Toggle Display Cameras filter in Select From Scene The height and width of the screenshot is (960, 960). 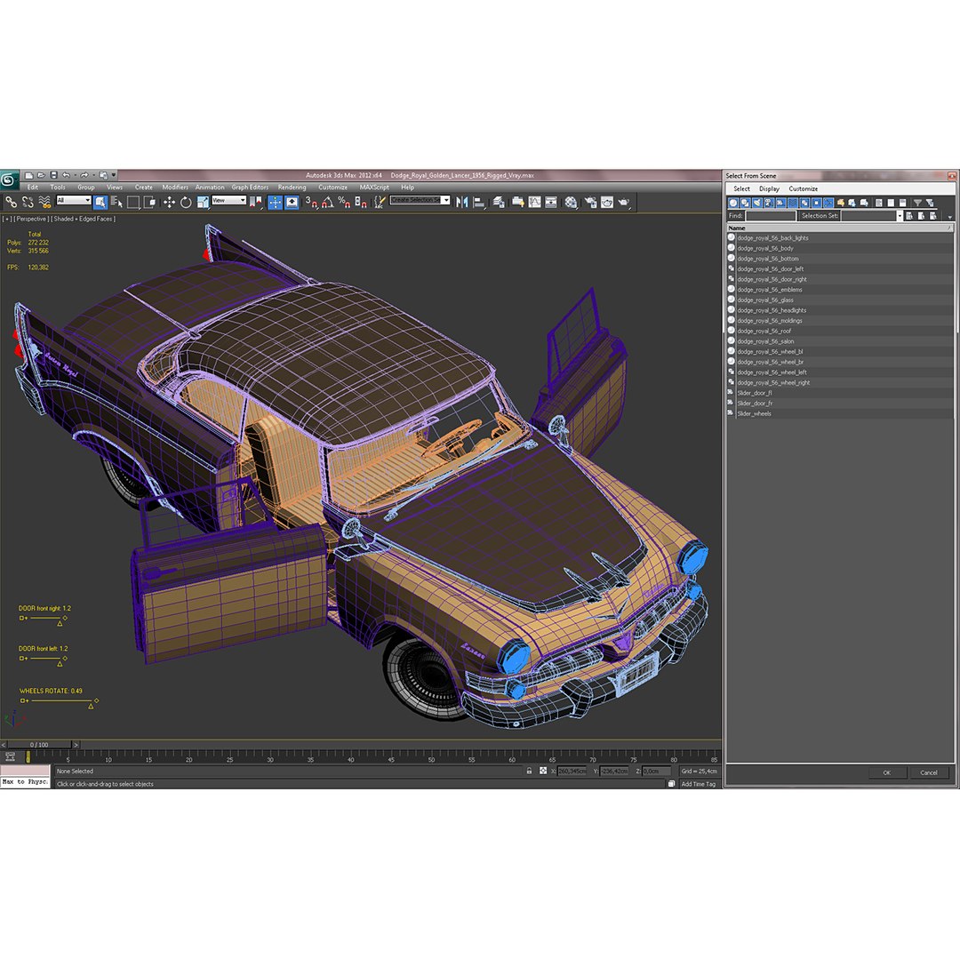coord(769,203)
